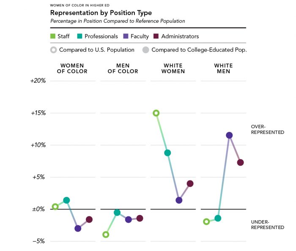
Task: Click Women of Color Professionals teal point
Action: [x=66, y=200]
